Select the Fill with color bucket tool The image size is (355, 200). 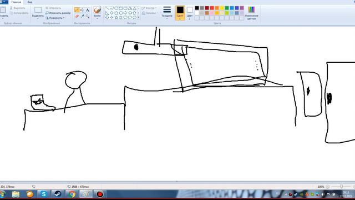(x=82, y=10)
